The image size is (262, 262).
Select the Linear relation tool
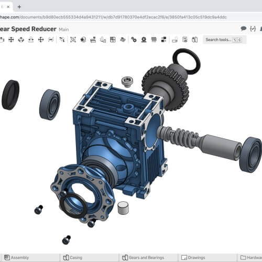click(163, 40)
